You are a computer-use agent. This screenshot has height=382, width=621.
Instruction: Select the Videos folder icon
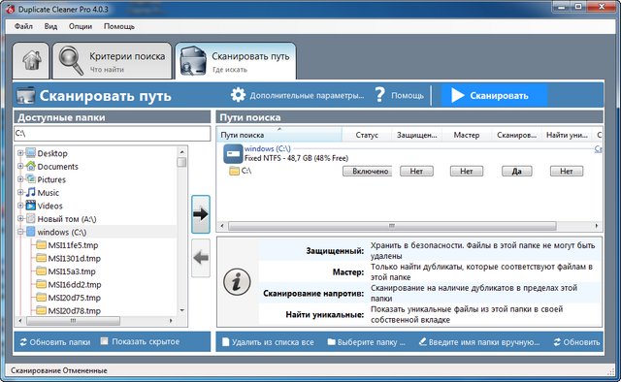pos(30,206)
